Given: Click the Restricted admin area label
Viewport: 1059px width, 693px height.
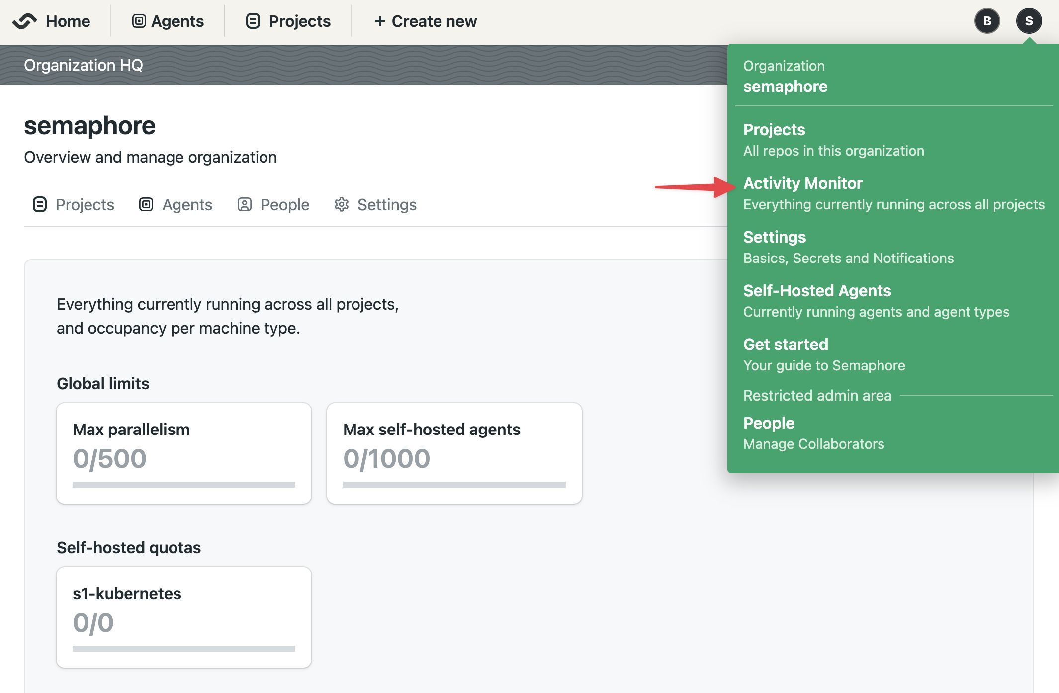Looking at the screenshot, I should tap(817, 396).
